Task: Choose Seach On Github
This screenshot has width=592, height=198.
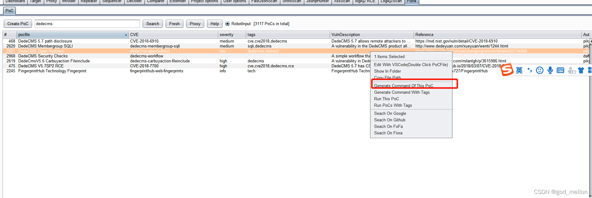Action: tap(411, 120)
